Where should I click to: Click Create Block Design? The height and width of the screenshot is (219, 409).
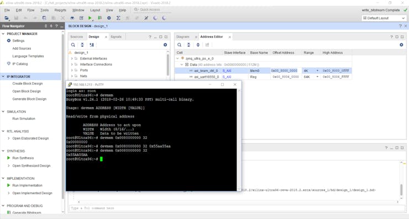tap(28, 84)
